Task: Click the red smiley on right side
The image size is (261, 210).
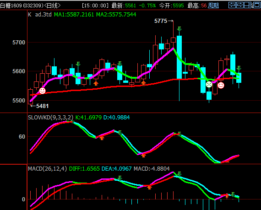Action: 221,85
